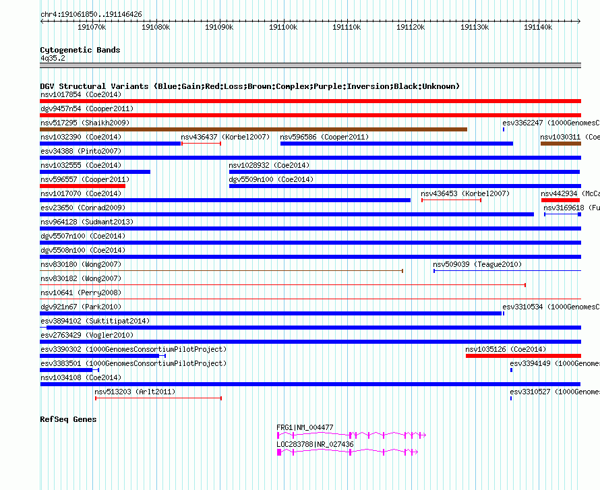Click dgv5507n100 (Coe2014) label
Image resolution: width=600 pixels, height=490 pixels.
[x=83, y=236]
